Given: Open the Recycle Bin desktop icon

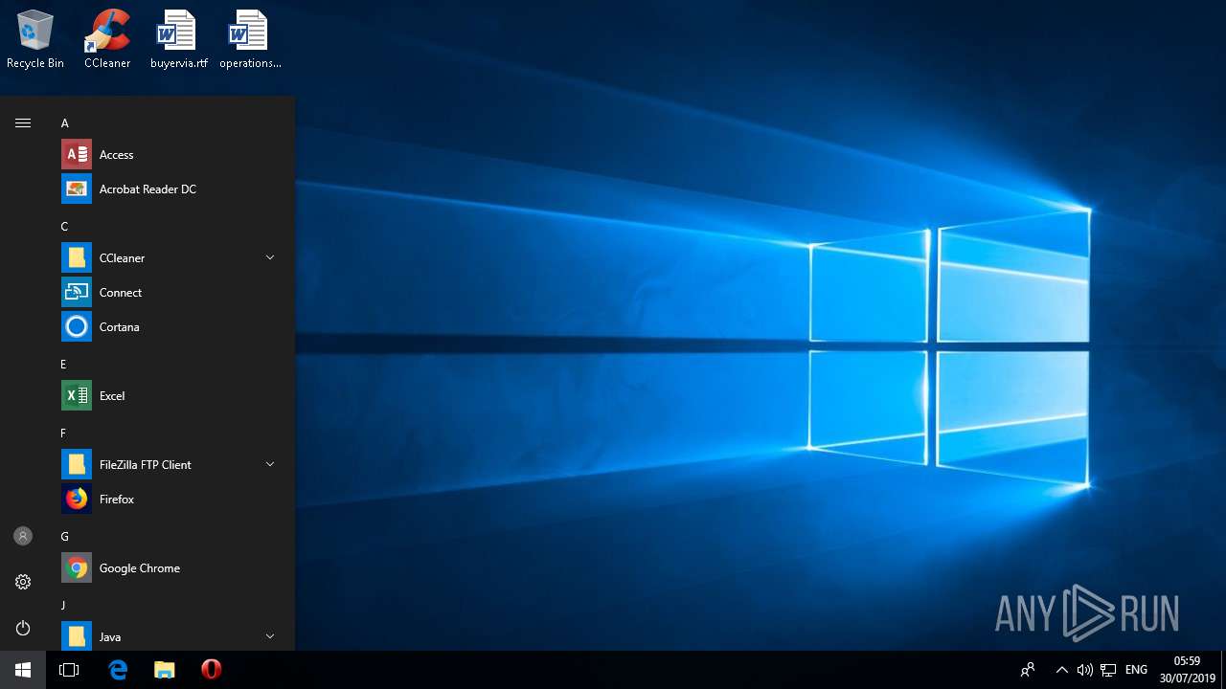Looking at the screenshot, I should click(x=35, y=40).
